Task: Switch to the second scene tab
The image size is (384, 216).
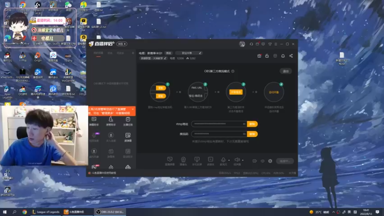Action: pos(110,53)
